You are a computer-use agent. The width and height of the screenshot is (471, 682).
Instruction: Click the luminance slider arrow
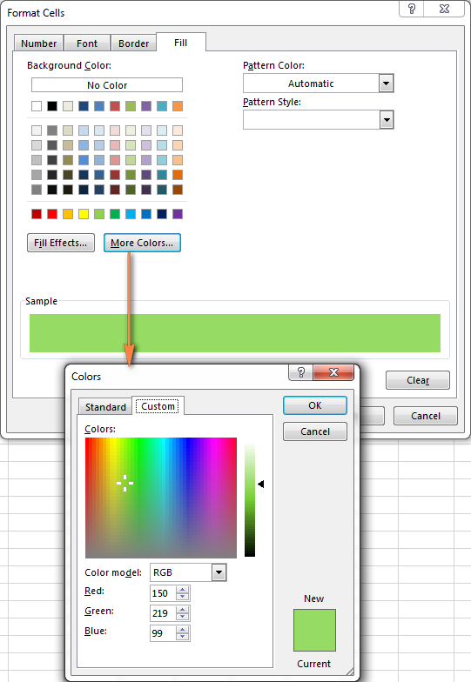(x=261, y=484)
